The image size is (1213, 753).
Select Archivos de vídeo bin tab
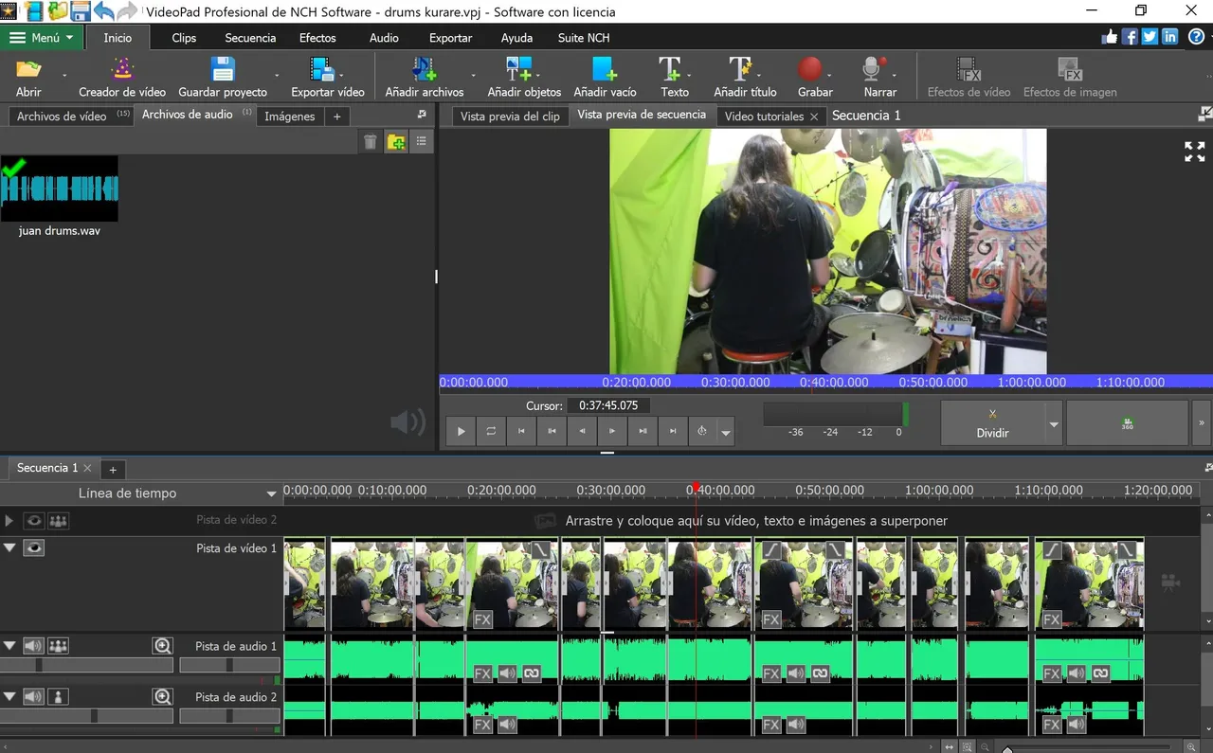pyautogui.click(x=72, y=116)
